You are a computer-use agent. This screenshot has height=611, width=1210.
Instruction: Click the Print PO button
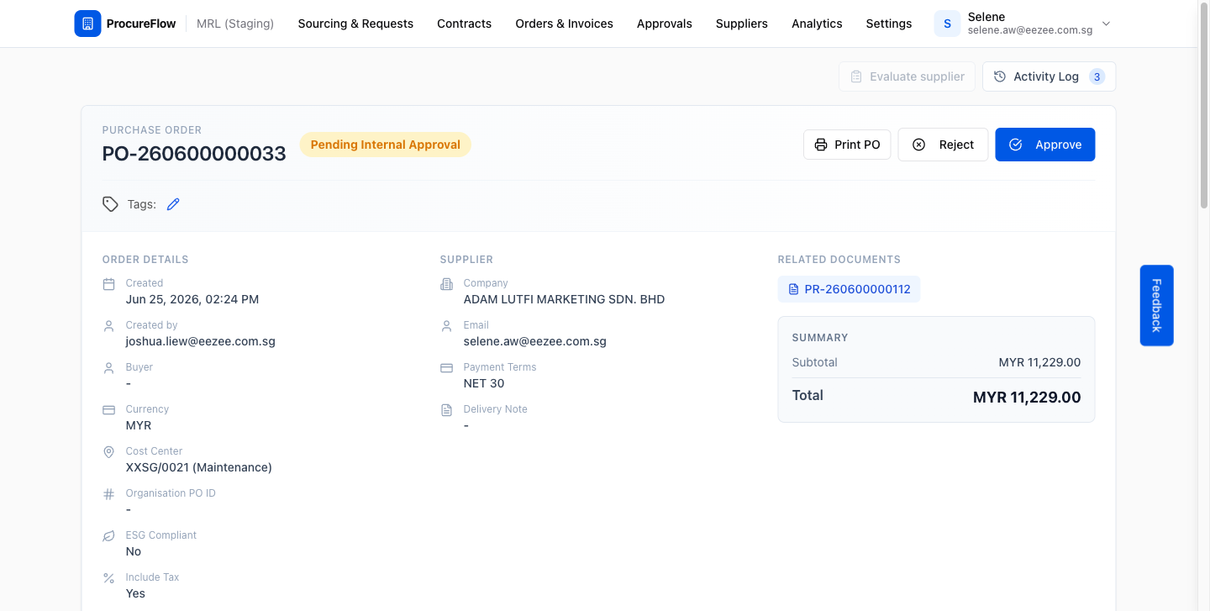coord(847,145)
